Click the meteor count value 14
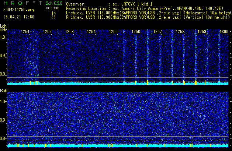 click(x=53, y=13)
